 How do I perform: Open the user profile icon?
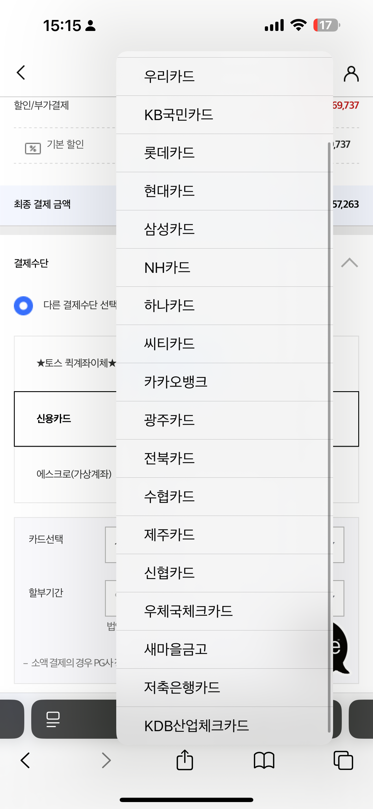[351, 74]
